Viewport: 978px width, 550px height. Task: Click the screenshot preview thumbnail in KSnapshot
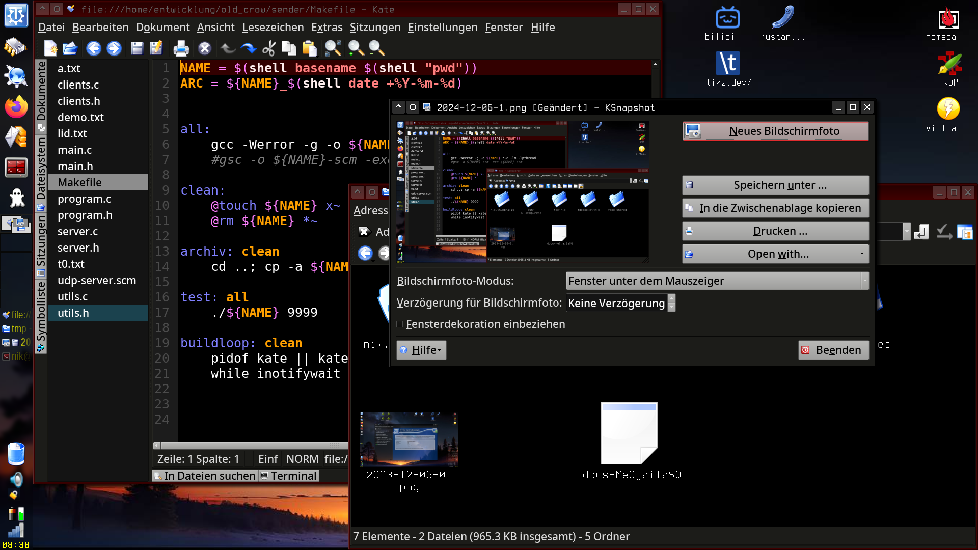tap(523, 192)
